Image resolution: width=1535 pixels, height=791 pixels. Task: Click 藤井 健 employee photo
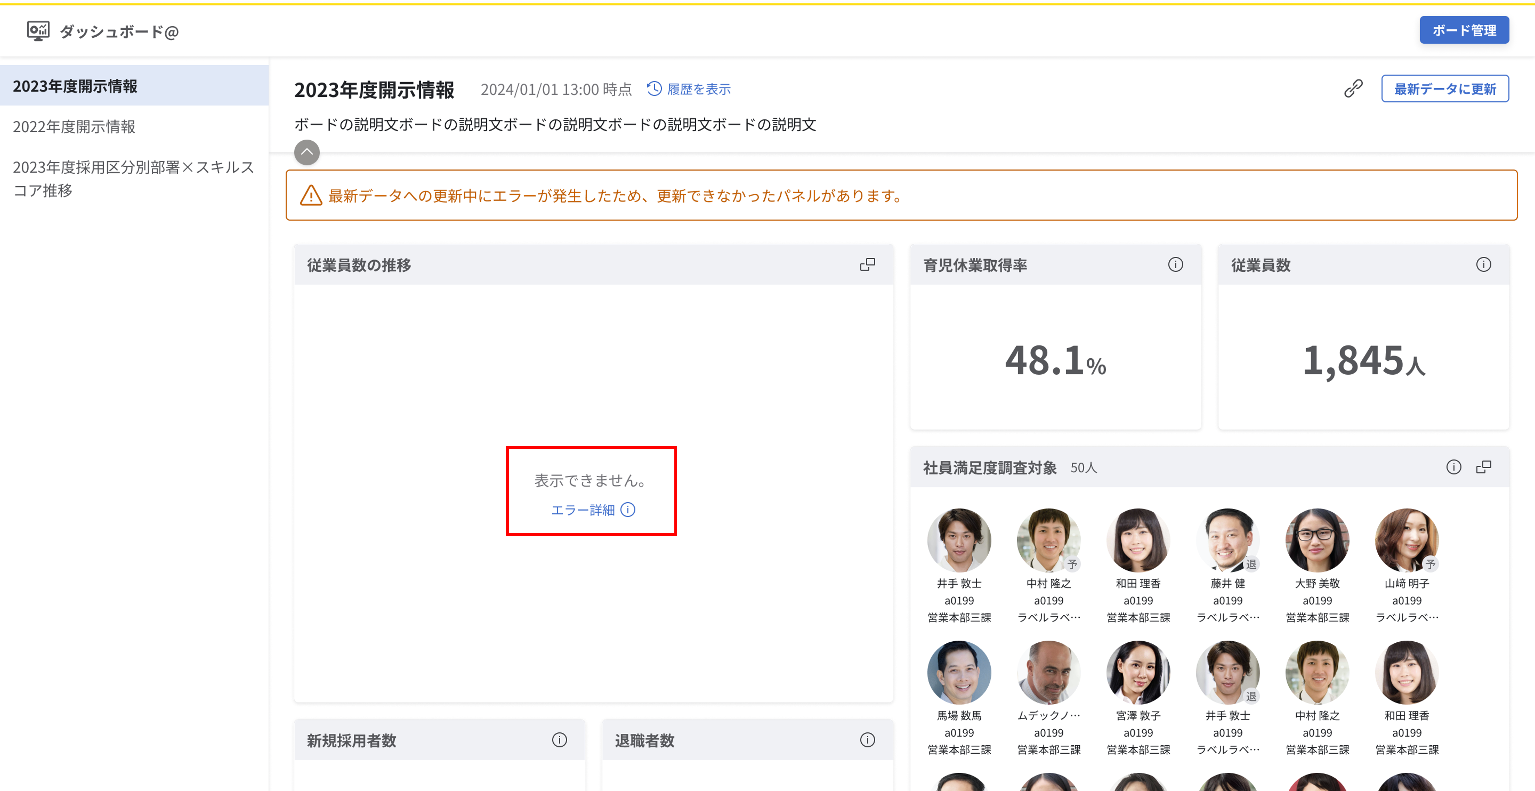pos(1228,540)
